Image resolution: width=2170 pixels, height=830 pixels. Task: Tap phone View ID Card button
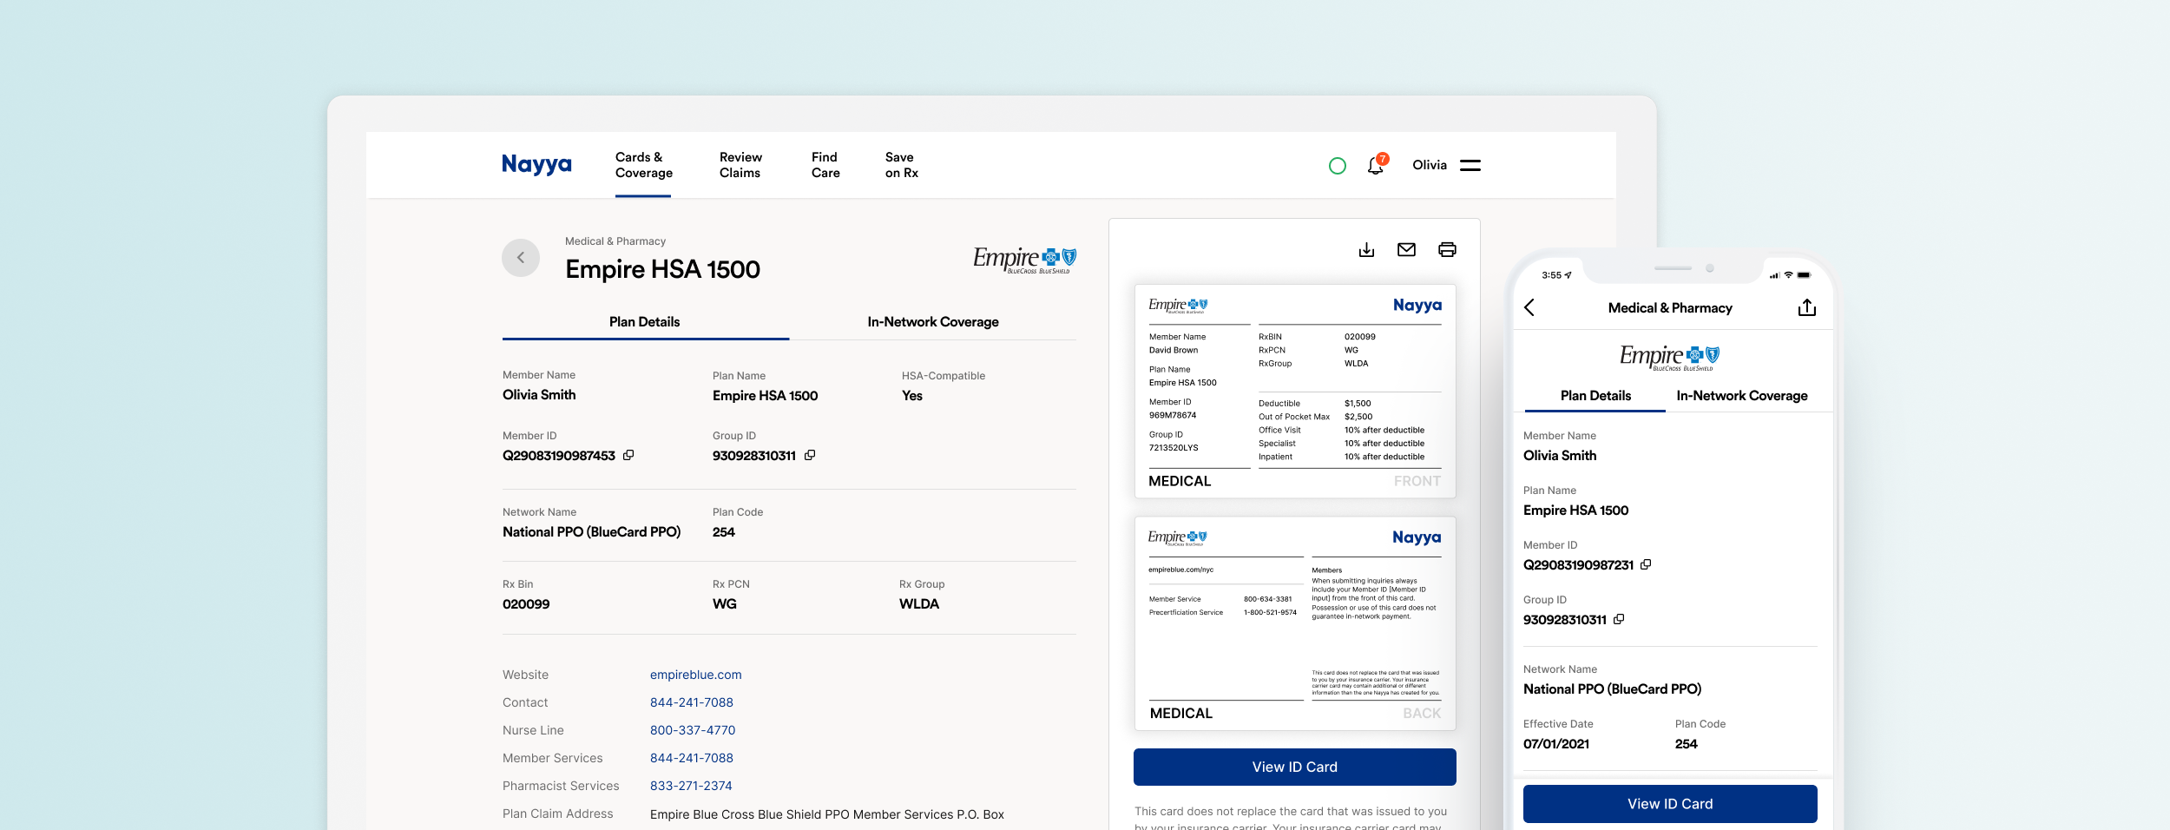pos(1670,804)
